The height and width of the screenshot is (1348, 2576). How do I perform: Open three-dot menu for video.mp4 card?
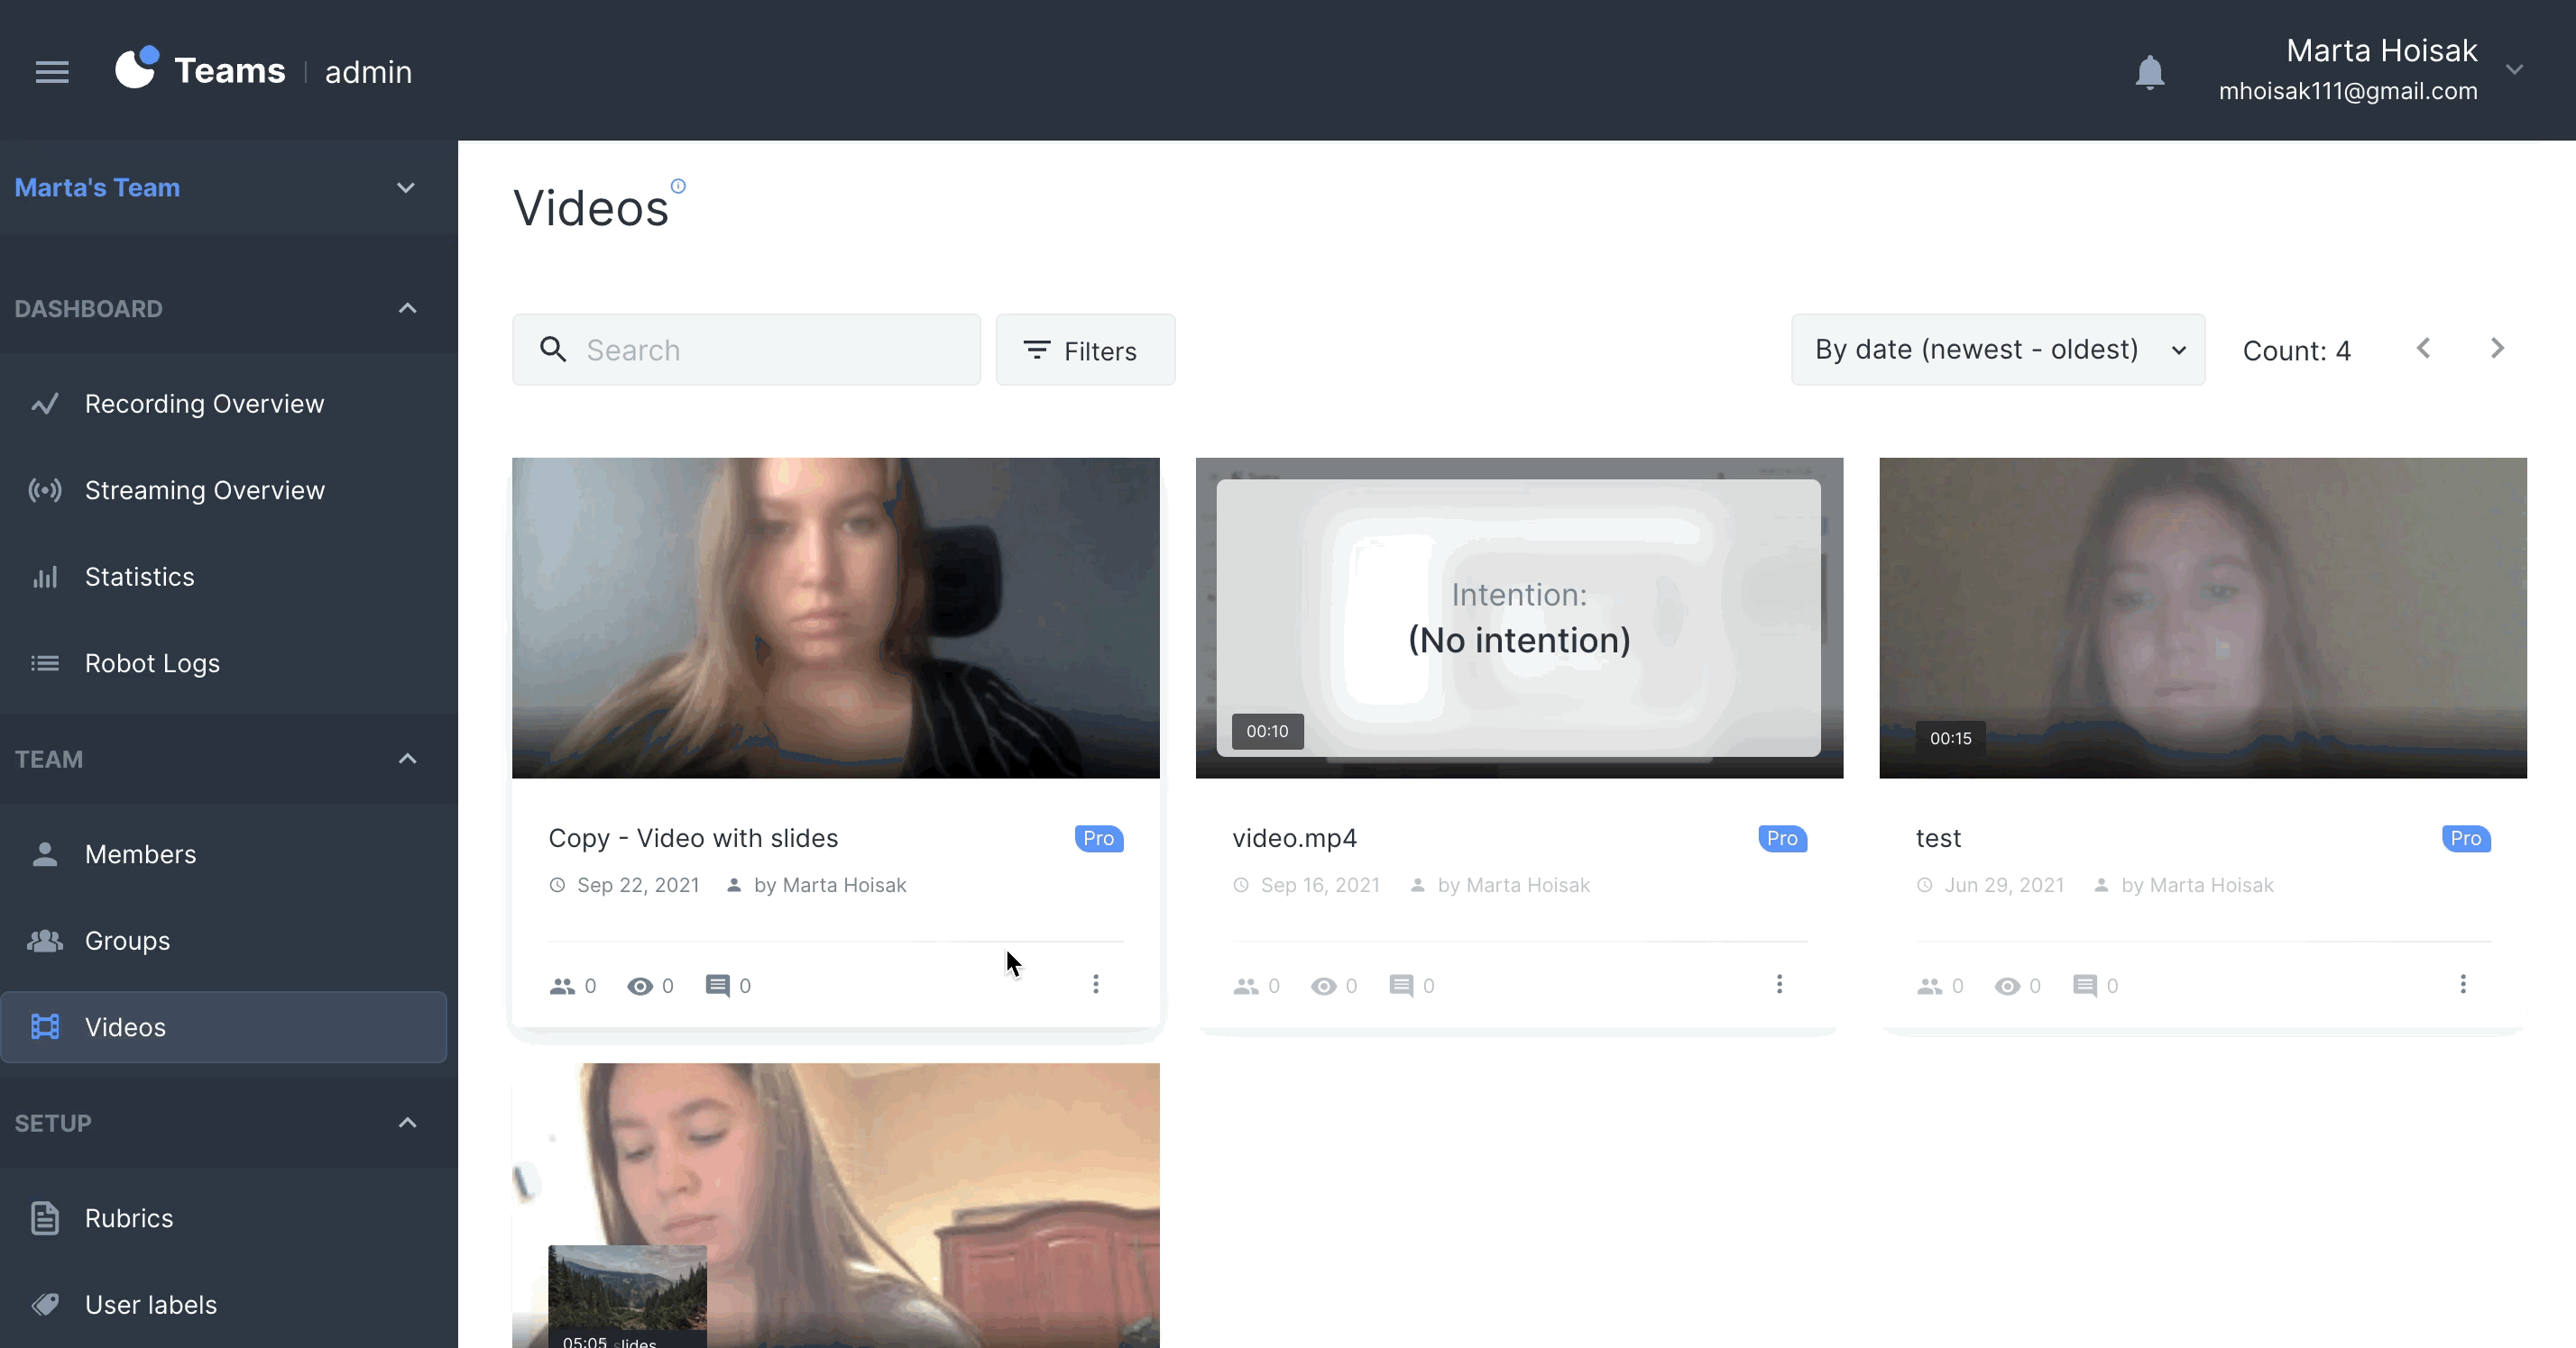1778,984
